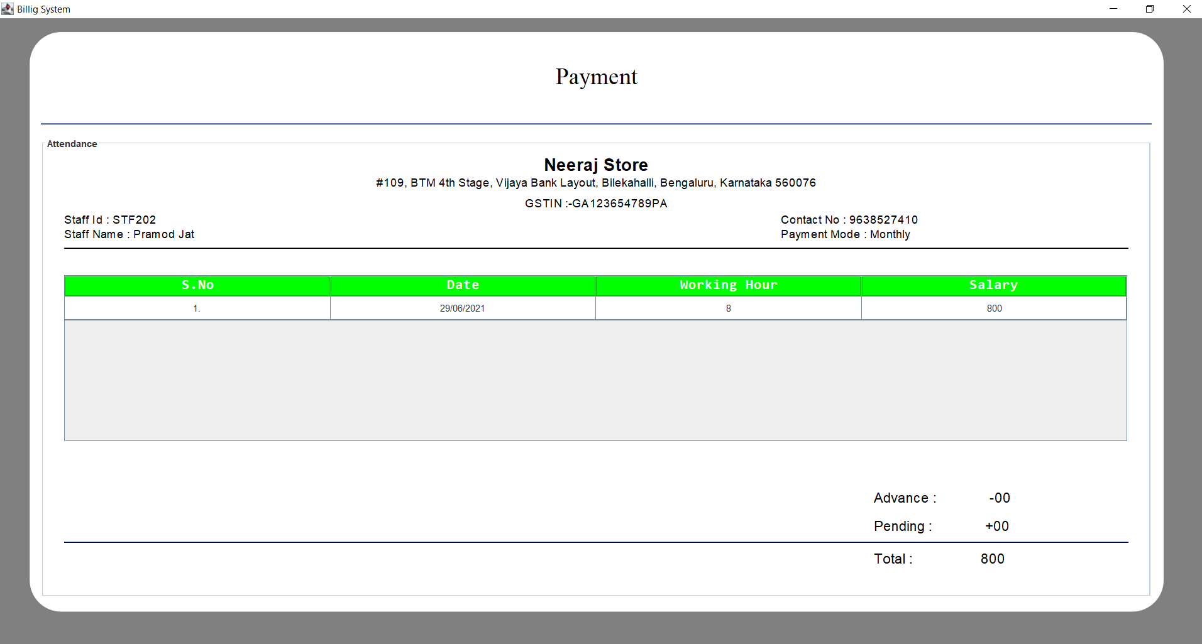The height and width of the screenshot is (644, 1202).
Task: Click the S.No column header
Action: (197, 285)
